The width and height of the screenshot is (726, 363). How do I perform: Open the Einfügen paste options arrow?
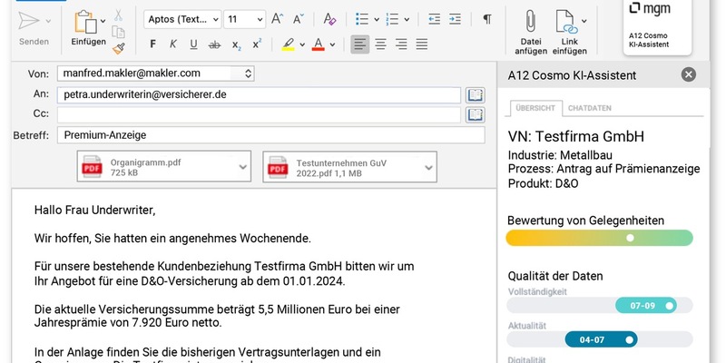tap(103, 21)
